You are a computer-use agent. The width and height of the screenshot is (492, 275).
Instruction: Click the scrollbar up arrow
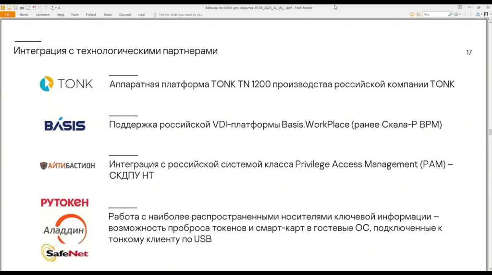[490, 22]
